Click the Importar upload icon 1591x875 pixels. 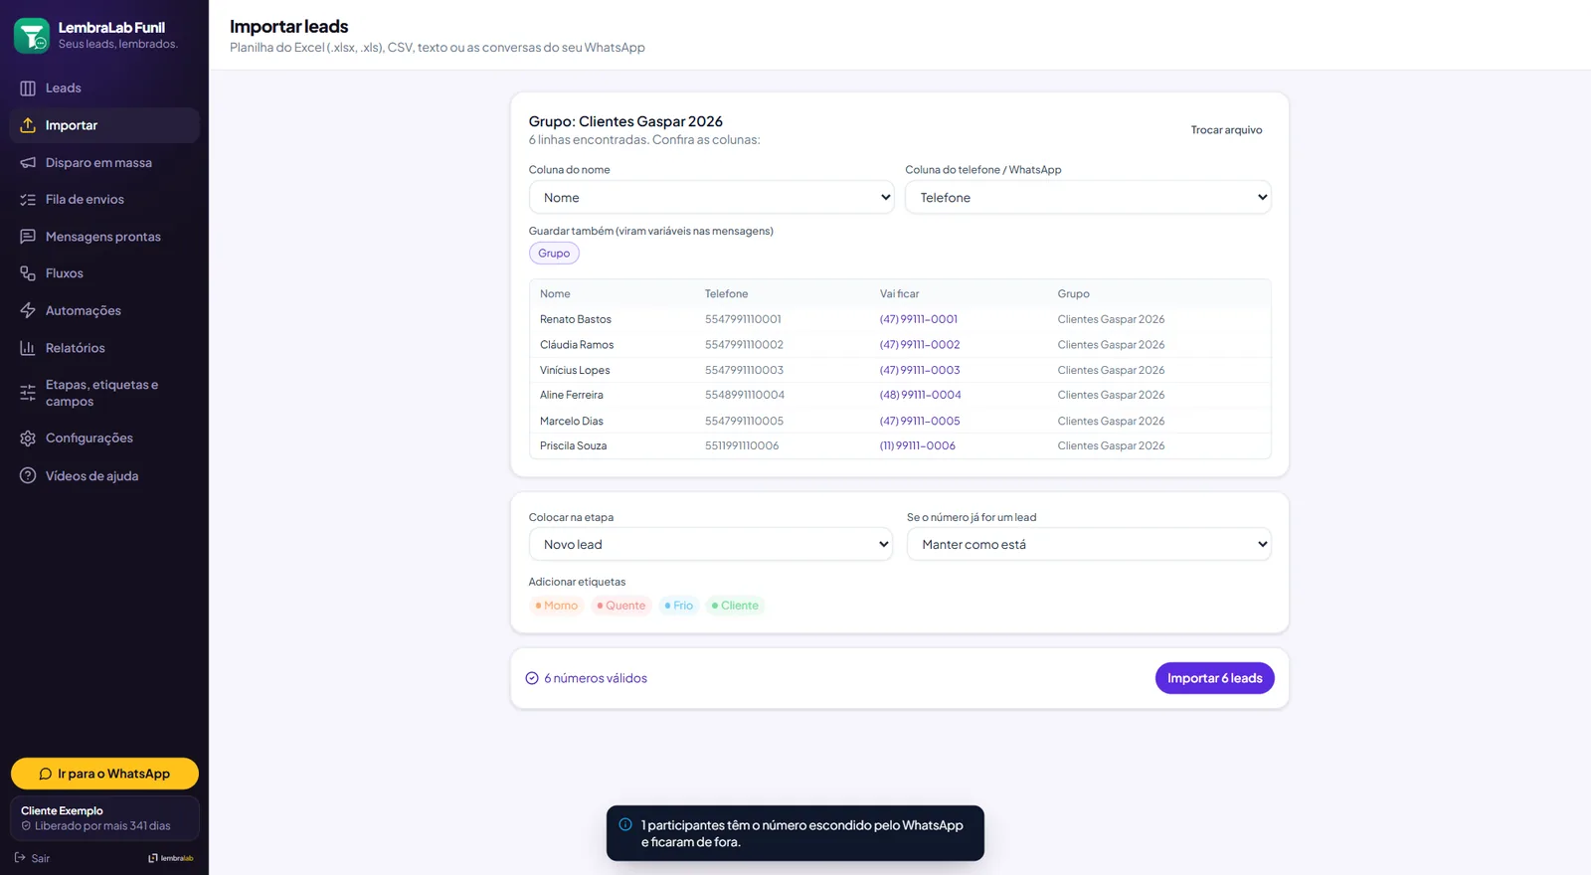pyautogui.click(x=28, y=125)
